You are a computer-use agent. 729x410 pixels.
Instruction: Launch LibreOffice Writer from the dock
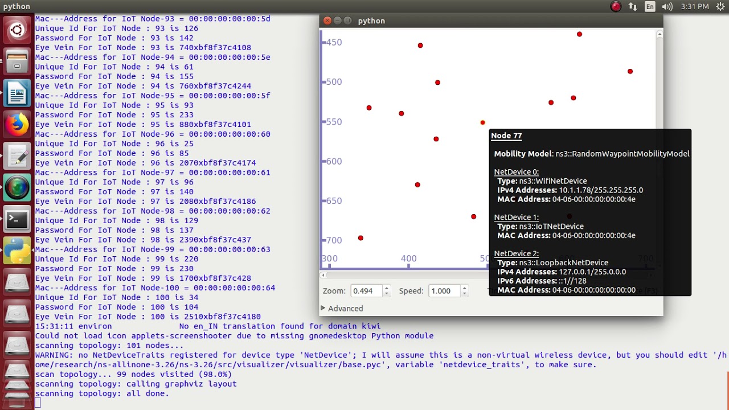pyautogui.click(x=17, y=93)
